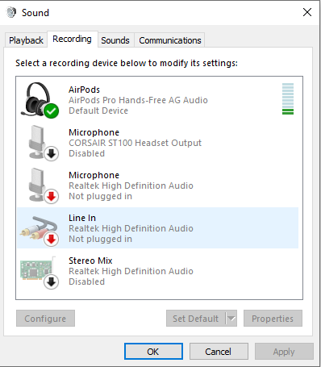This screenshot has width=321, height=367.
Task: Open the Sounds tab
Action: coord(115,40)
